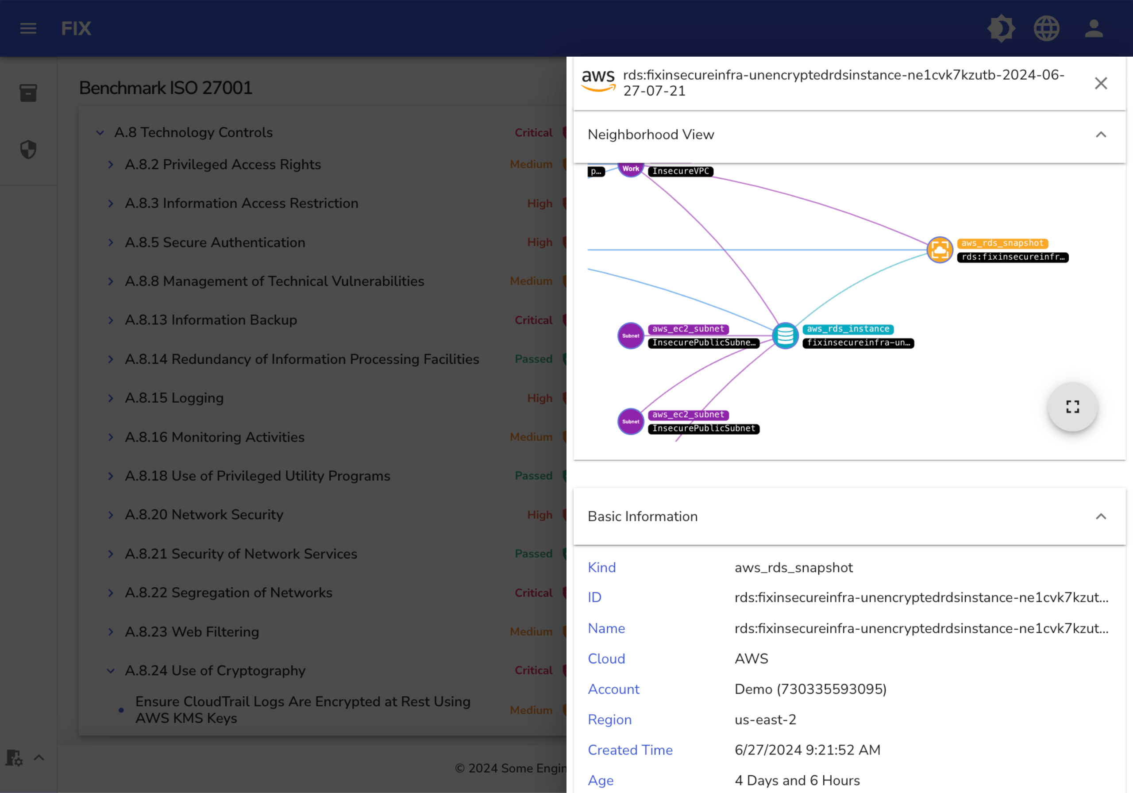Select A.8.21 Security of Network Services

tap(241, 554)
